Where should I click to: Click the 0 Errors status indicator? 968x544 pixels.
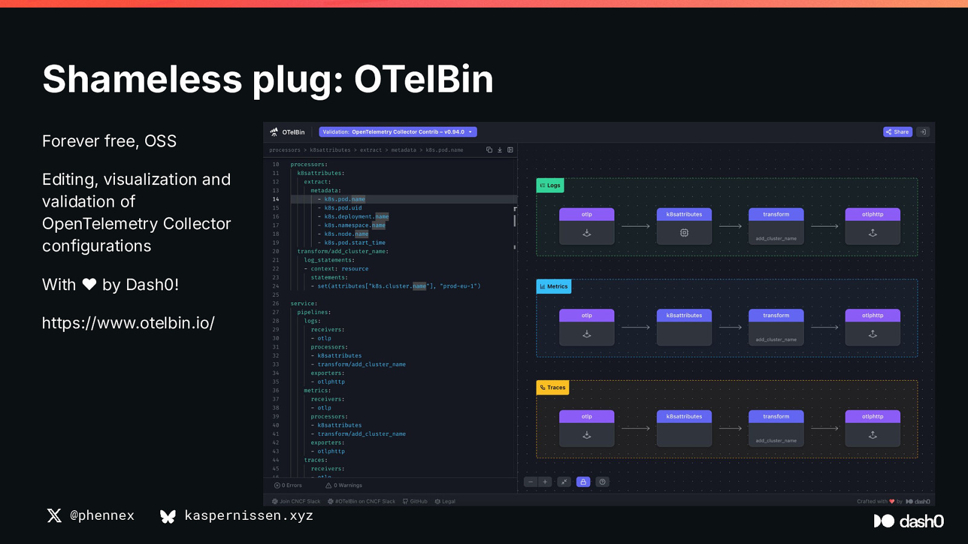288,485
